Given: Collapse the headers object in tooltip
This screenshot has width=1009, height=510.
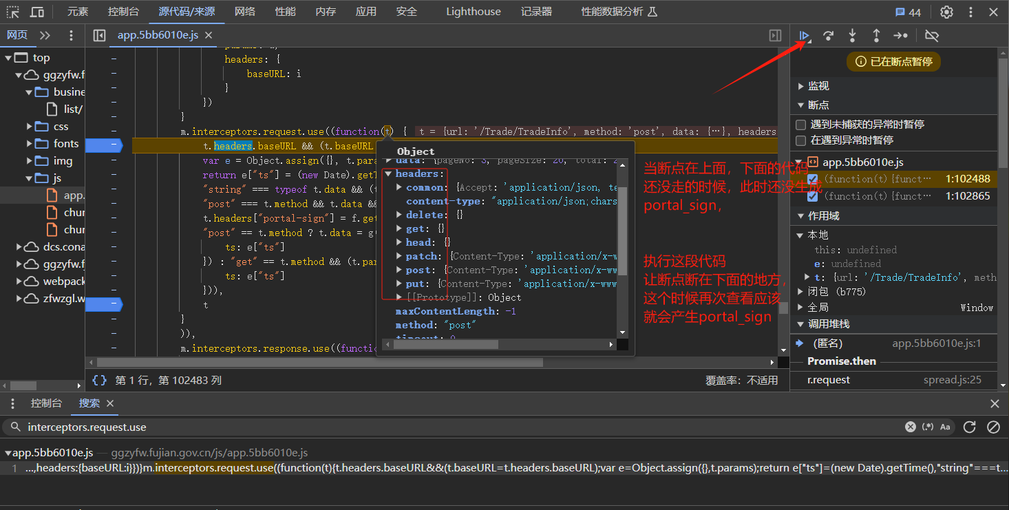Looking at the screenshot, I should (388, 173).
